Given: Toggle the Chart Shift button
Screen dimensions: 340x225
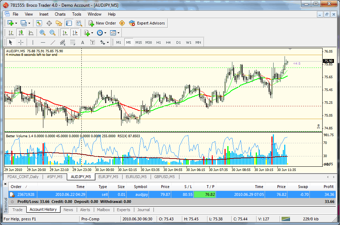Looking at the screenshot, I should [x=75, y=33].
